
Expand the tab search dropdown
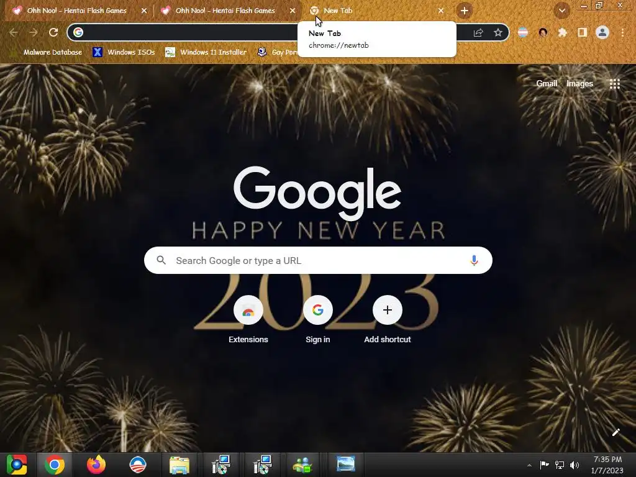click(561, 11)
